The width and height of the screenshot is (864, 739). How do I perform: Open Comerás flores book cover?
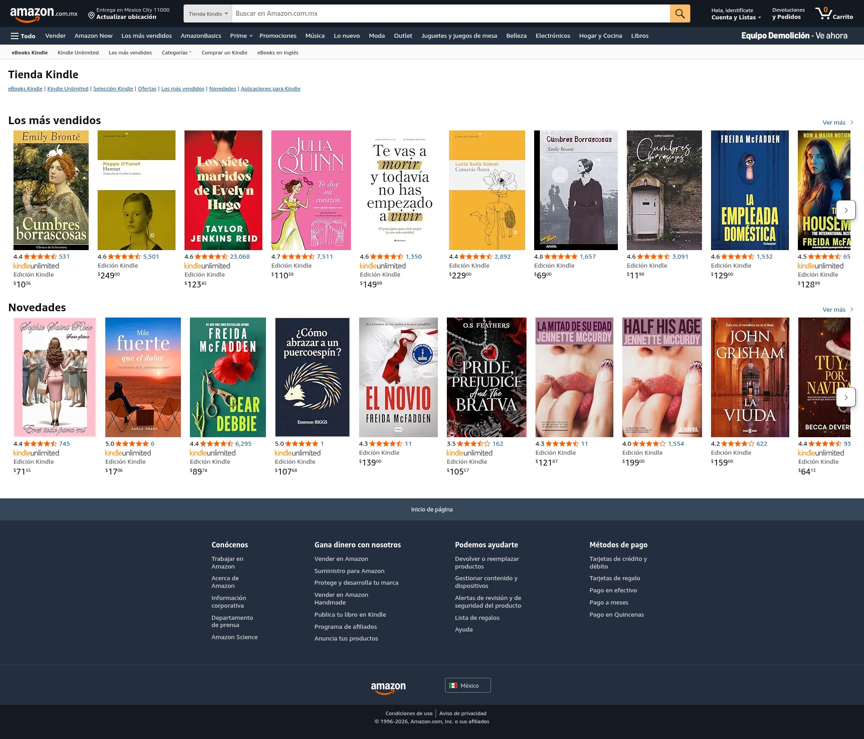487,190
